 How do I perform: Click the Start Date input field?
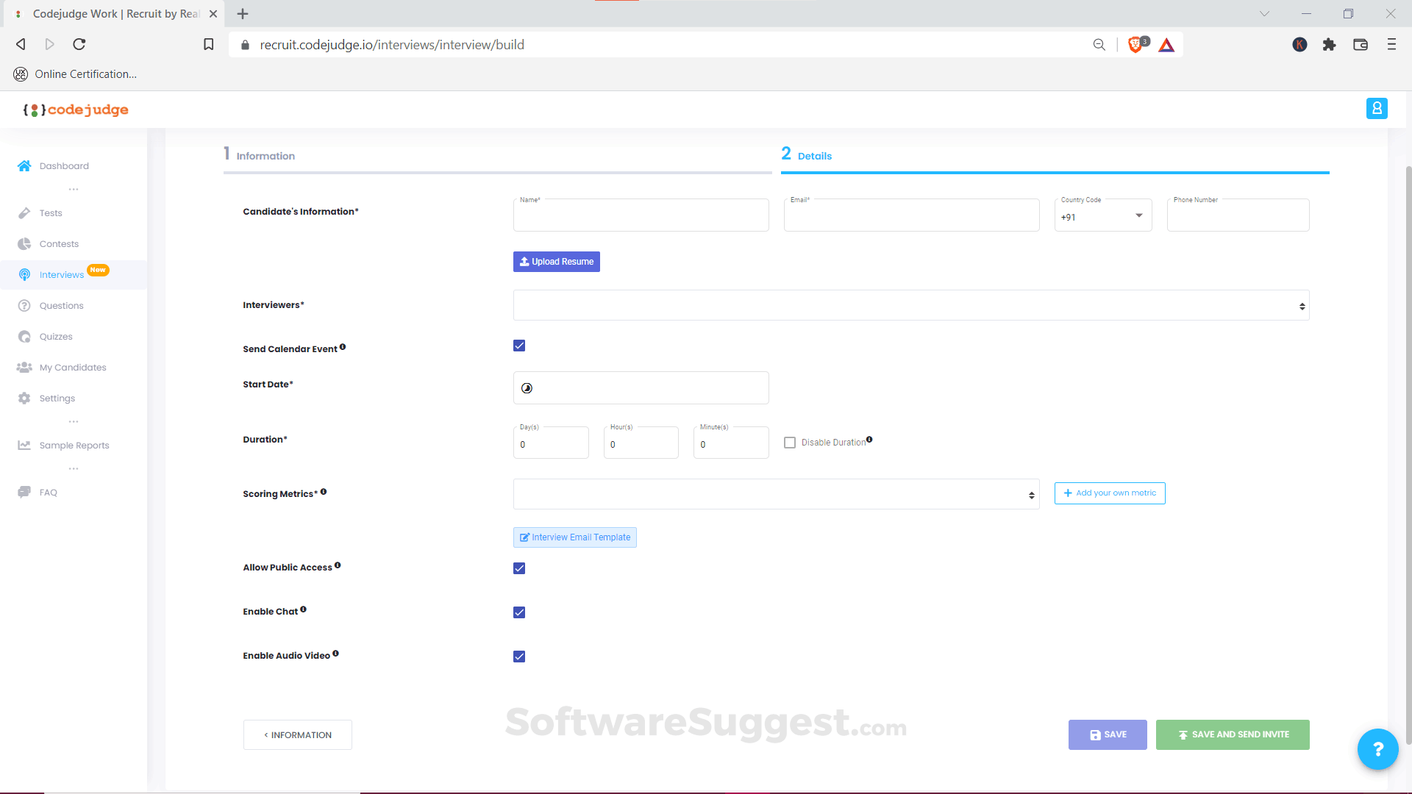641,387
